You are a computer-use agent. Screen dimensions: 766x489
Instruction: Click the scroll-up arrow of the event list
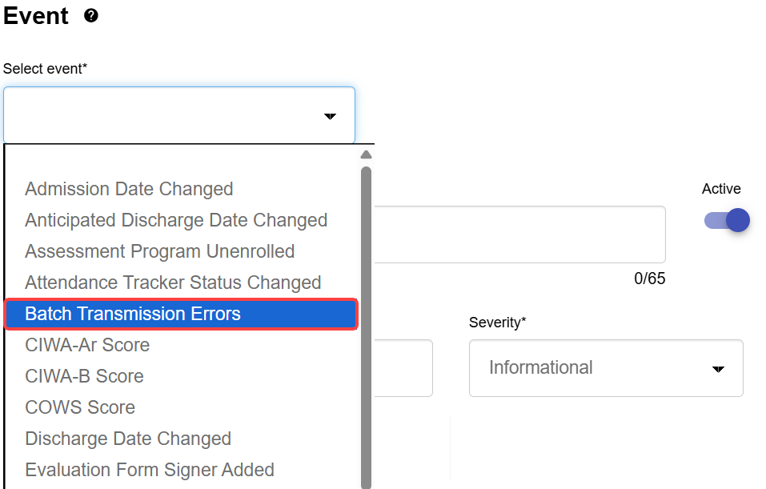point(366,155)
